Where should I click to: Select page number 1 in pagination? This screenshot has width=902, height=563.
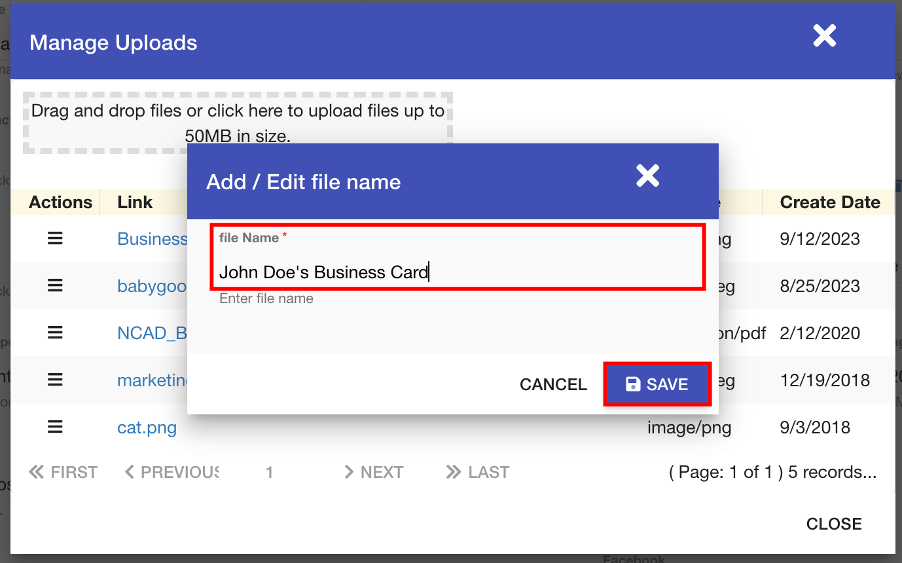coord(269,471)
